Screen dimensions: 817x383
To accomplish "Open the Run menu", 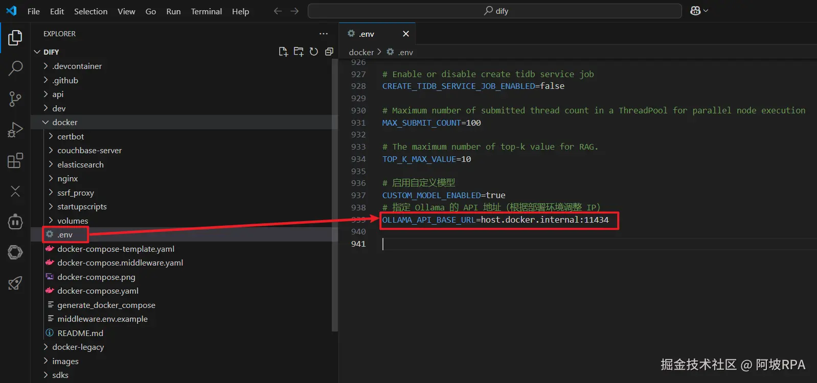I will [173, 11].
